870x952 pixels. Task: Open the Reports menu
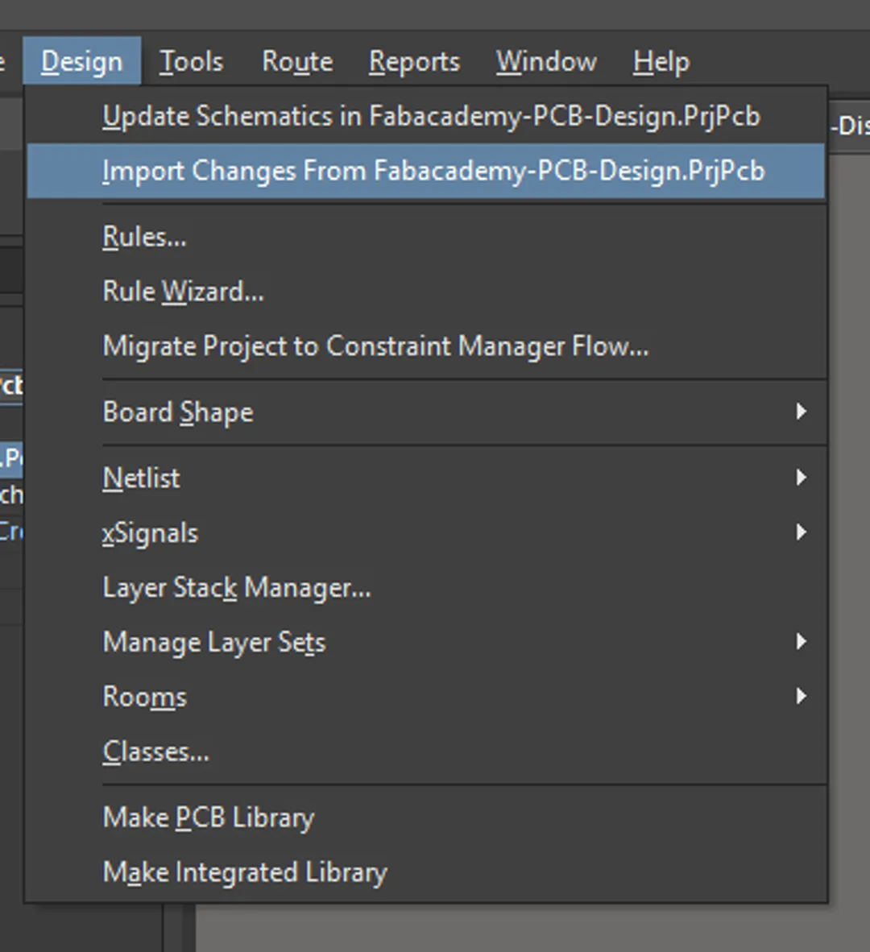click(x=413, y=61)
